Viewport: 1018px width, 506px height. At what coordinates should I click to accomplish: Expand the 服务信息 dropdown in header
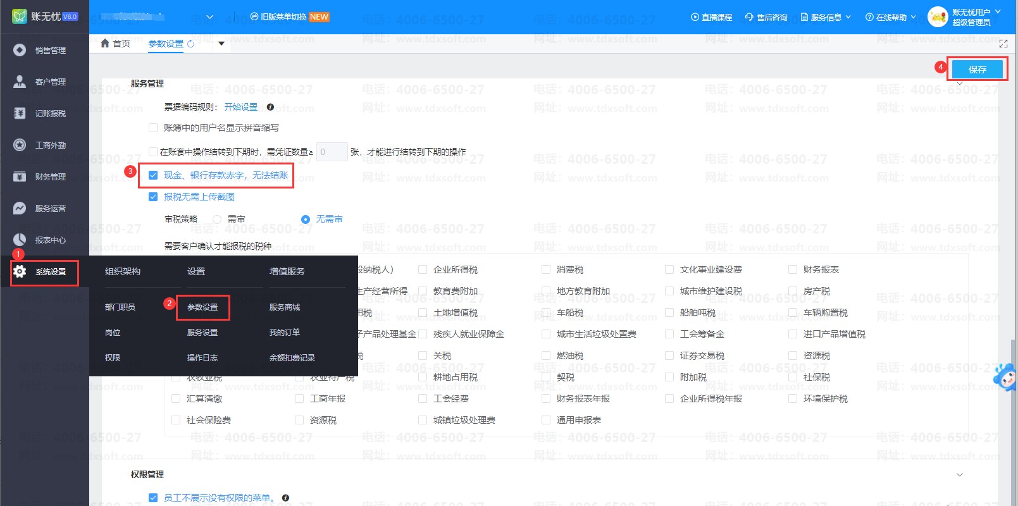pos(826,17)
